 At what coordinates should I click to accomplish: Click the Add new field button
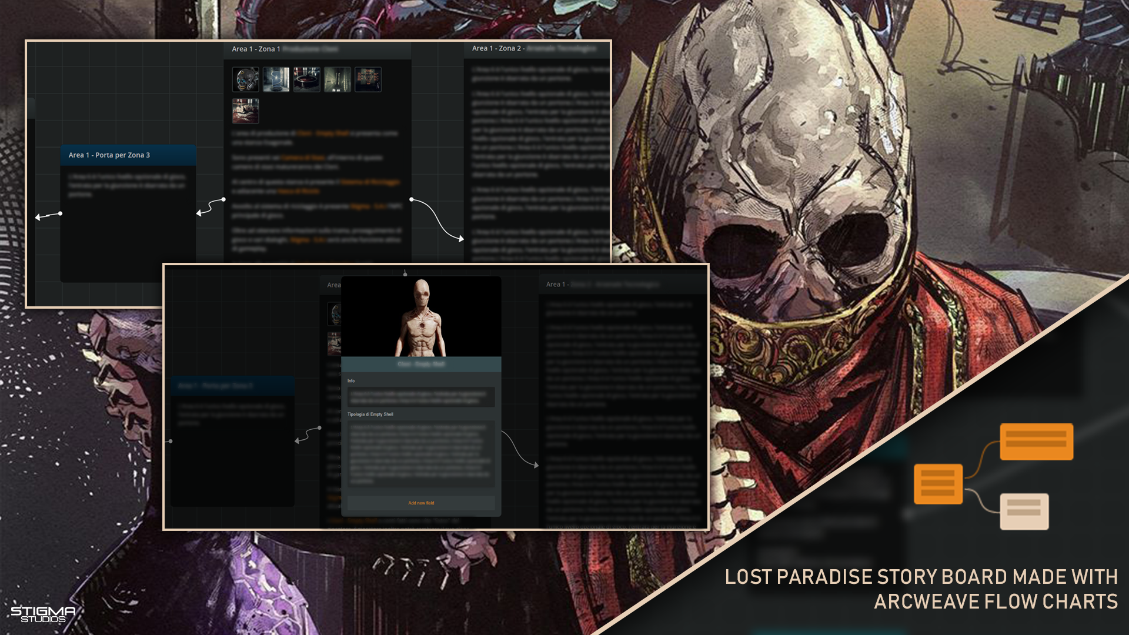(421, 503)
